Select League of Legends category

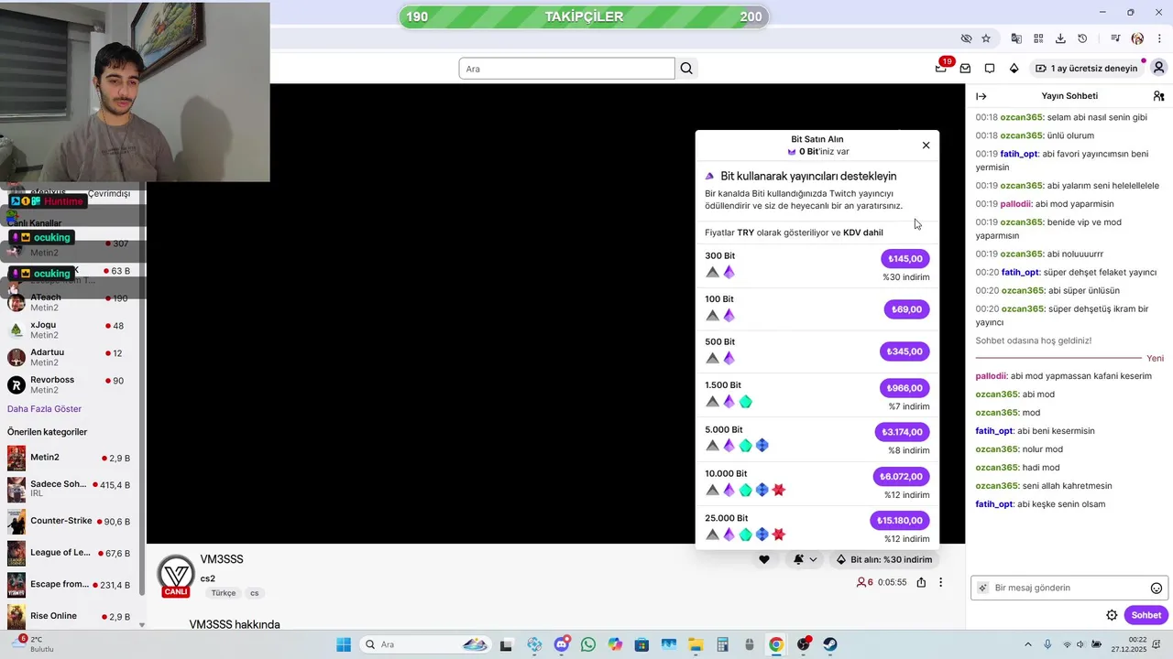tap(71, 554)
